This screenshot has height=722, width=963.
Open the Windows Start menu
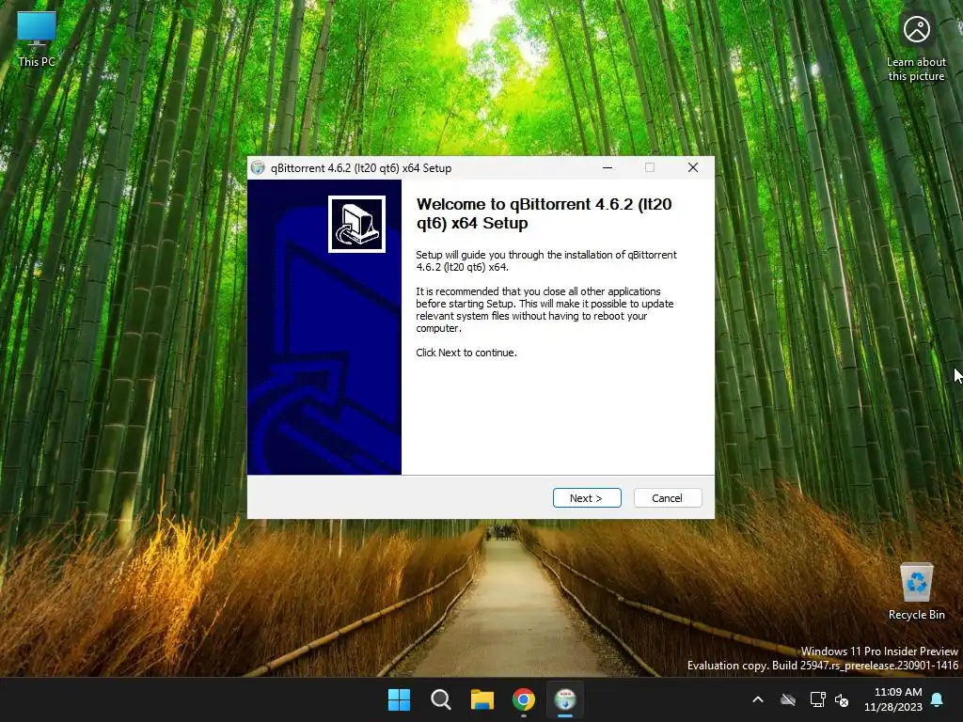399,699
